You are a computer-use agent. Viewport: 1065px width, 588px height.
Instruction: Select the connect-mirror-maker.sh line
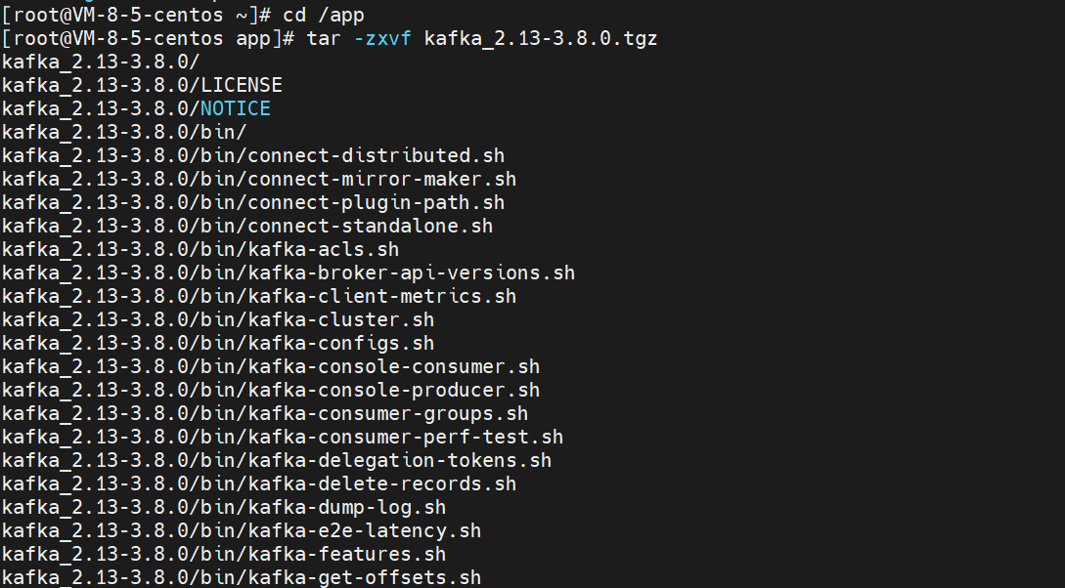[259, 179]
